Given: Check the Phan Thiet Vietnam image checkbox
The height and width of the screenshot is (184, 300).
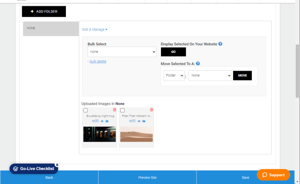Looking at the screenshot, I should 122,110.
